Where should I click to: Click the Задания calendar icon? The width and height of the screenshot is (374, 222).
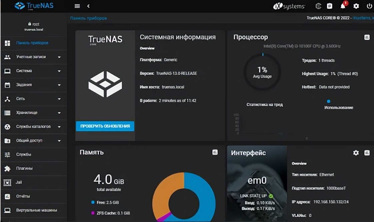pos(7,85)
